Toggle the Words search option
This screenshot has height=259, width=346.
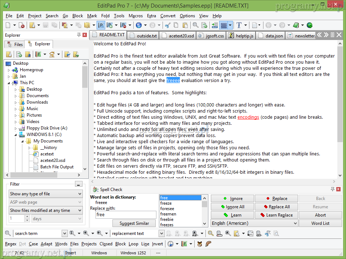61,244
